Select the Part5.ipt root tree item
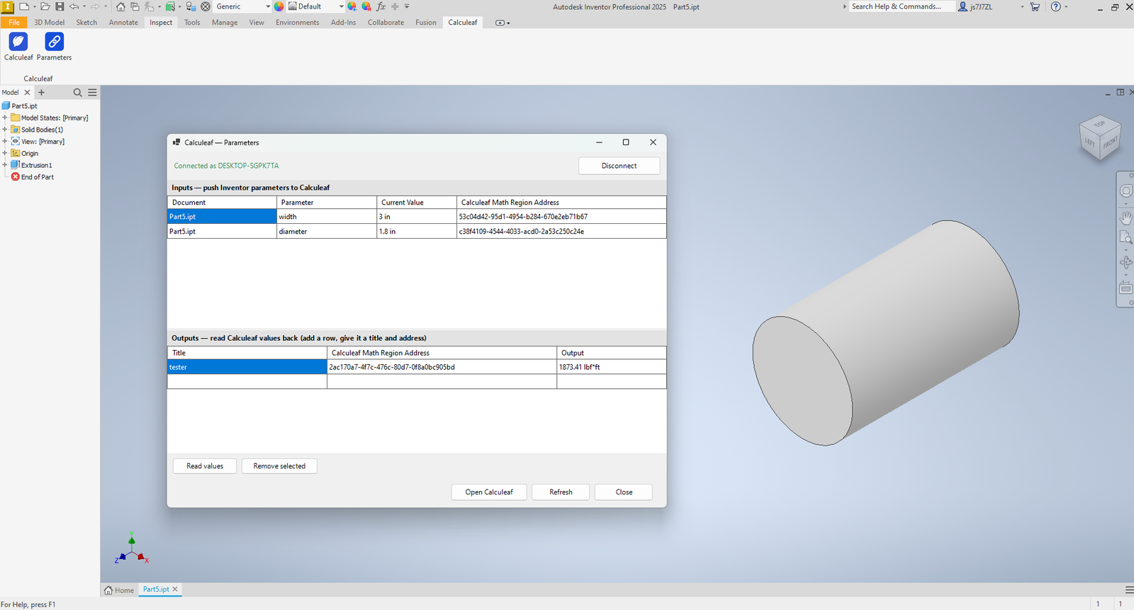The height and width of the screenshot is (610, 1134). [20, 106]
